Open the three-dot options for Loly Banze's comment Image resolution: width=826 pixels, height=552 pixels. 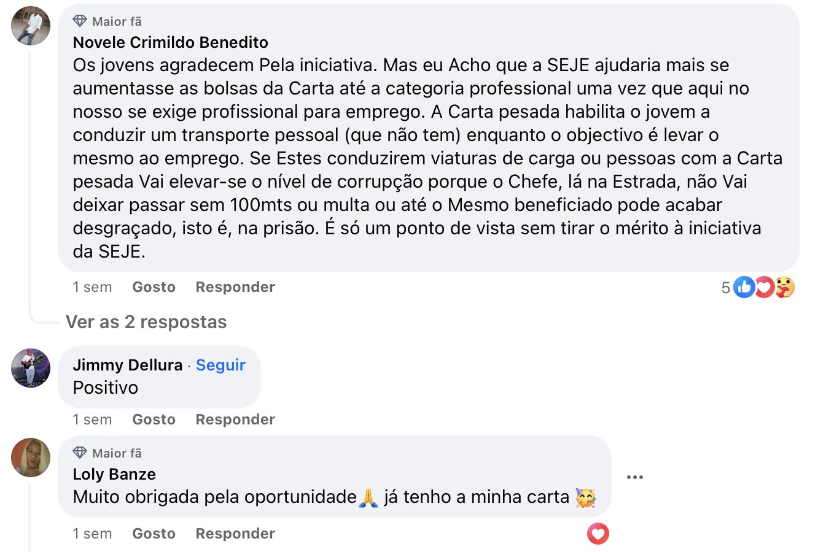[634, 477]
